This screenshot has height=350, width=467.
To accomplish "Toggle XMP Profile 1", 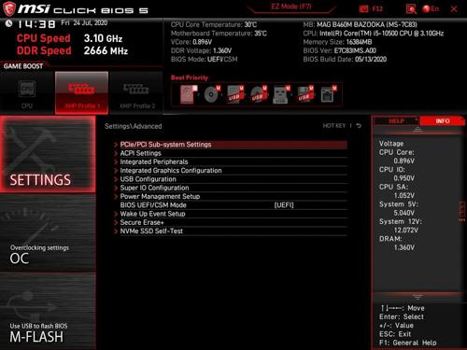I will (82, 93).
